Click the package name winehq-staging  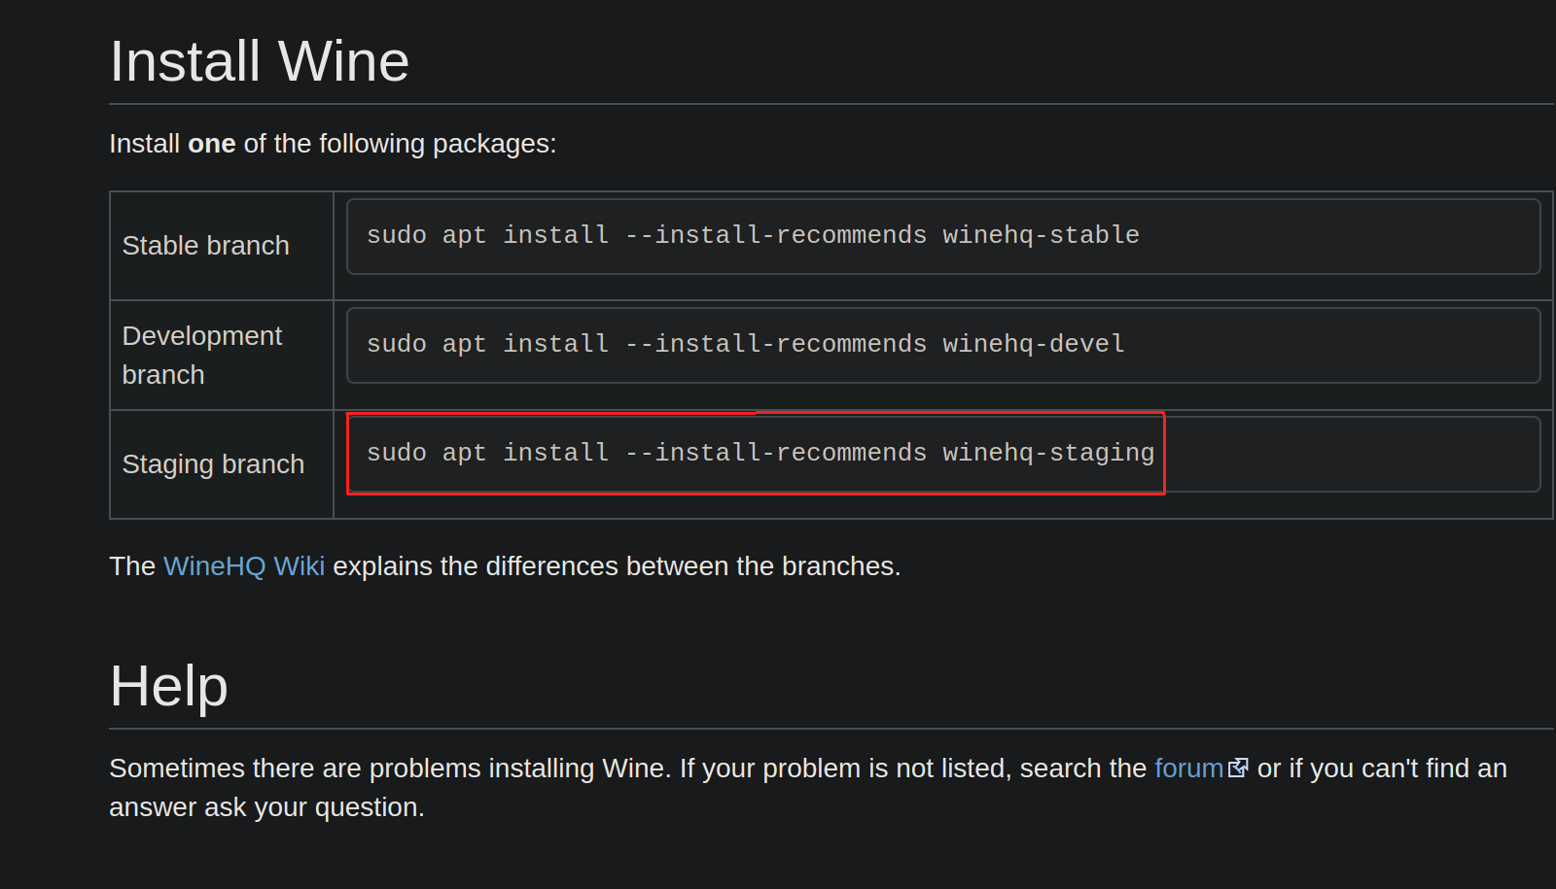coord(1048,453)
